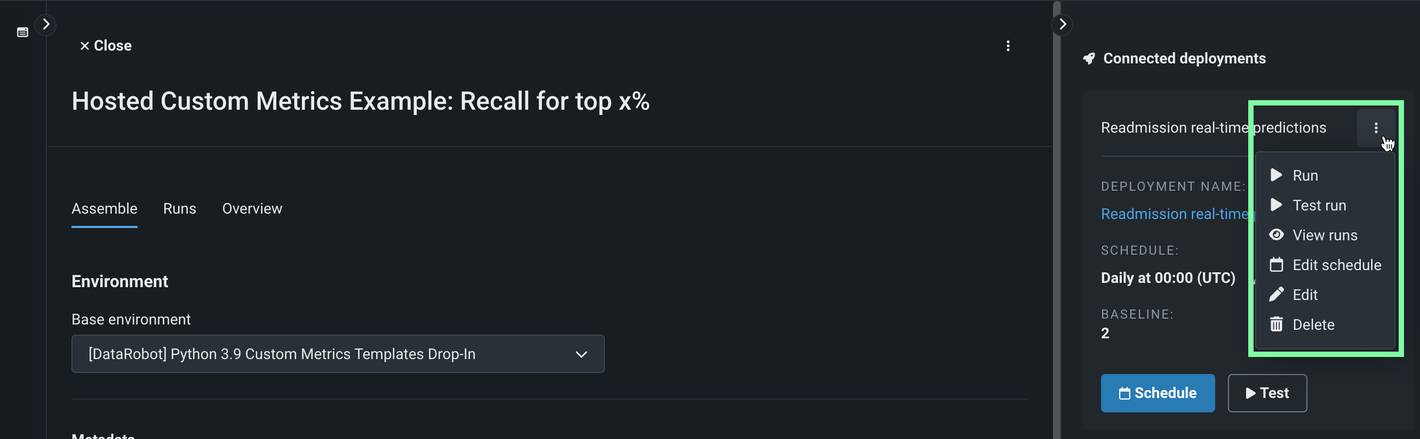
Task: Select View runs menu entry
Action: [x=1324, y=235]
